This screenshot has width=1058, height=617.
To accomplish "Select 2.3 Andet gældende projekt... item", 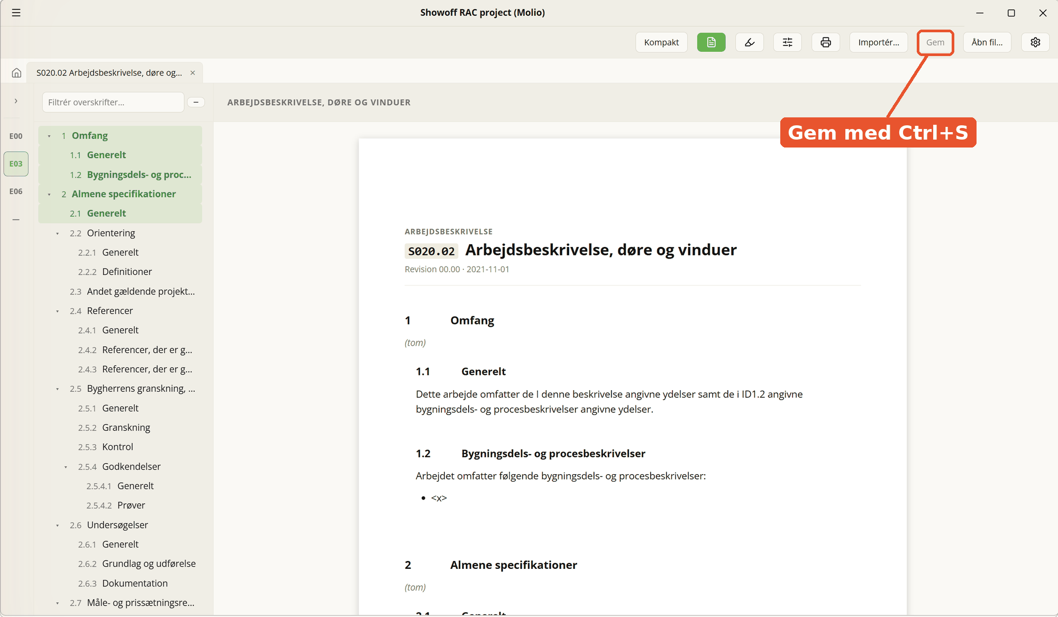I will tap(120, 291).
